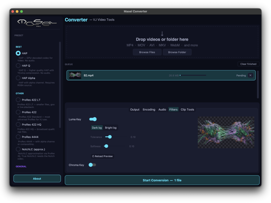
Task: Click the Tolerance value 0.10
Action: click(133, 137)
